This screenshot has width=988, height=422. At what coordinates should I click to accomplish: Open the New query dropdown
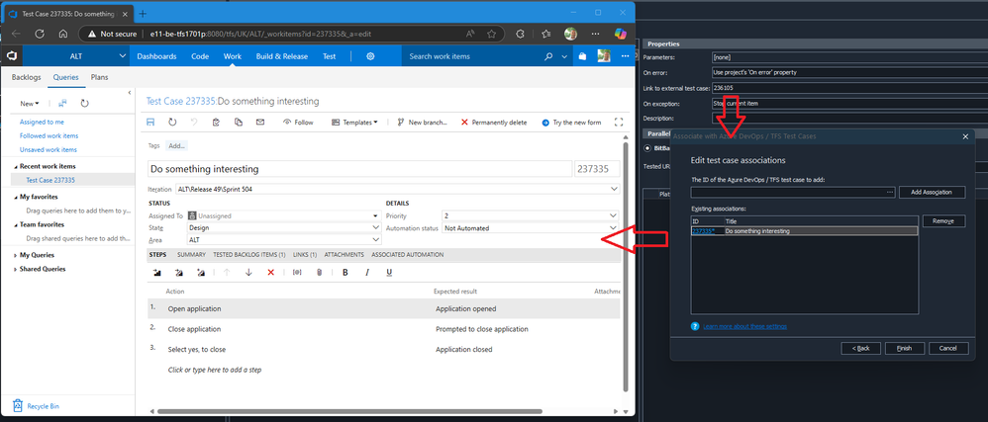[30, 103]
